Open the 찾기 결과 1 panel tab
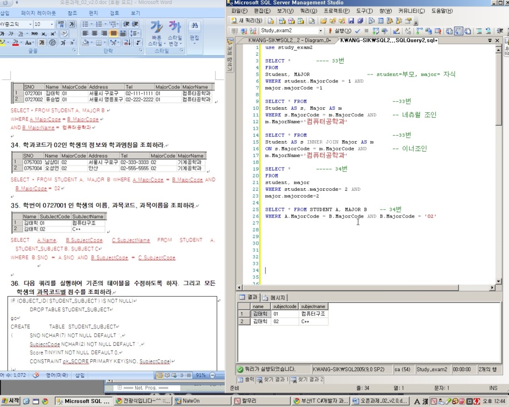The width and height of the screenshot is (509, 407). coord(273,379)
